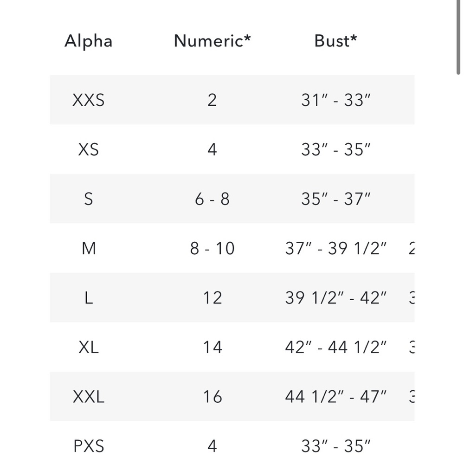The height and width of the screenshot is (464, 464).
Task: Click bust measurement 44 1/2" - 47"
Action: pyautogui.click(x=335, y=397)
